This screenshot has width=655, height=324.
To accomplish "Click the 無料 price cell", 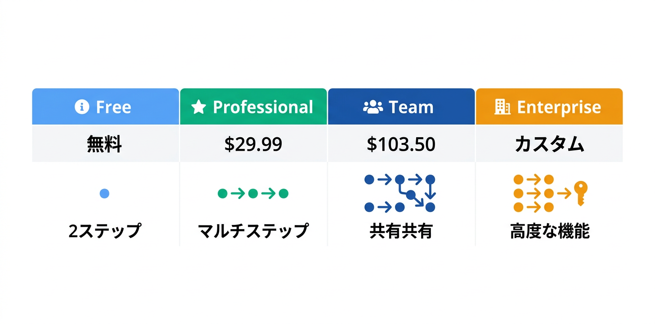I will (104, 144).
